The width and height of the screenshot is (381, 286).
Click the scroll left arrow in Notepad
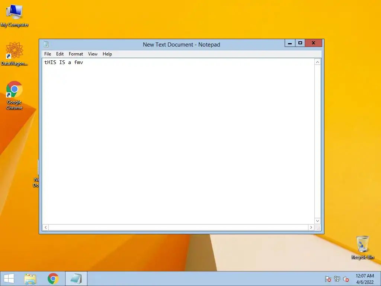[x=46, y=228]
